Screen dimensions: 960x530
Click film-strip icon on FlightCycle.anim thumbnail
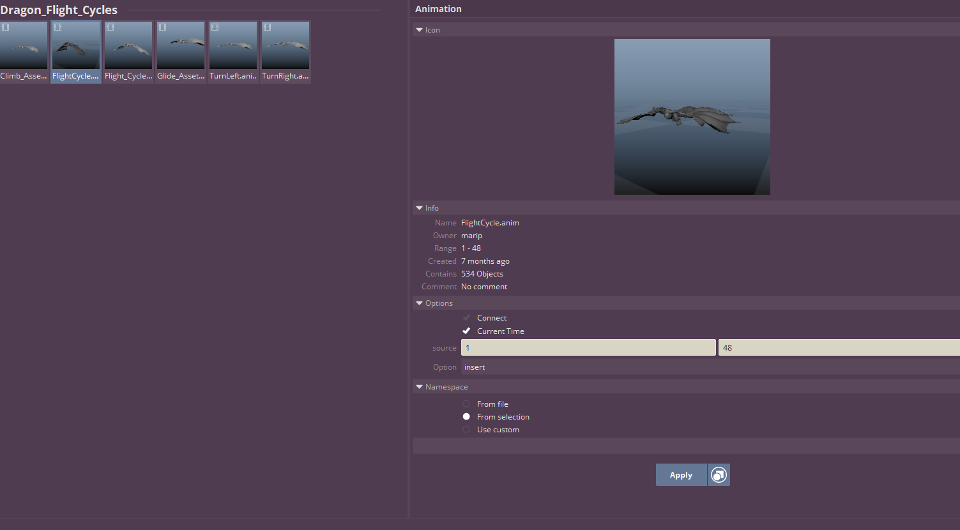(x=57, y=27)
